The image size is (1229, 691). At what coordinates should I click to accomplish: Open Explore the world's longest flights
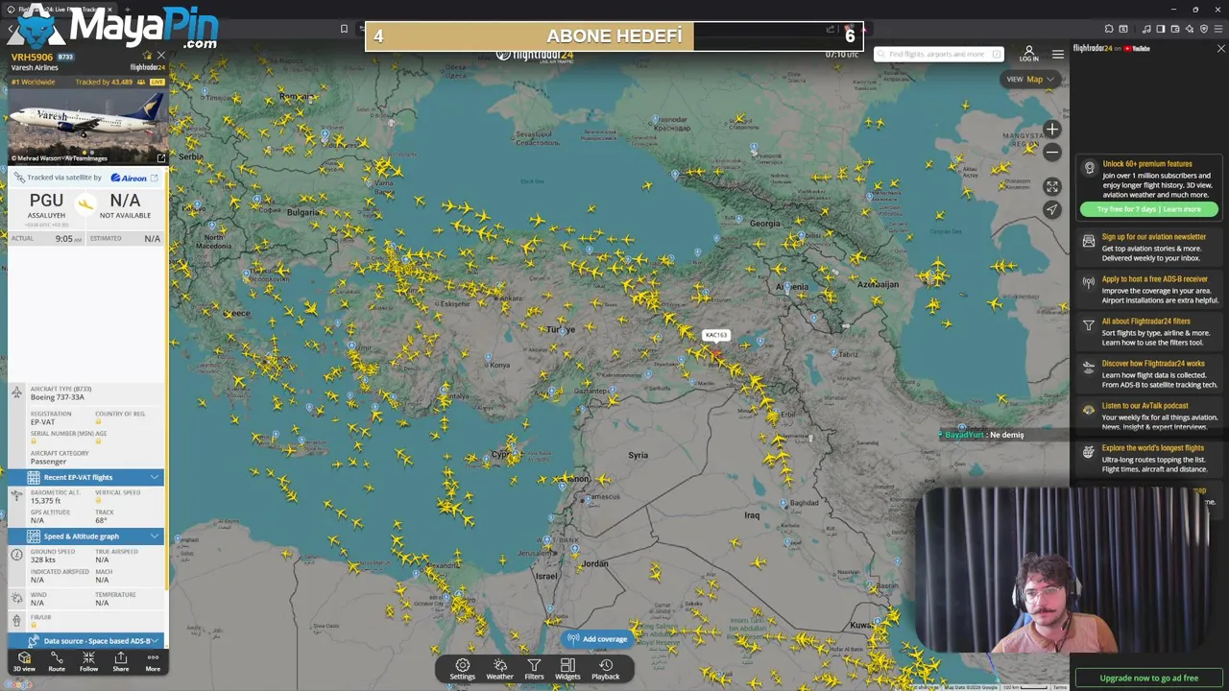click(1150, 458)
